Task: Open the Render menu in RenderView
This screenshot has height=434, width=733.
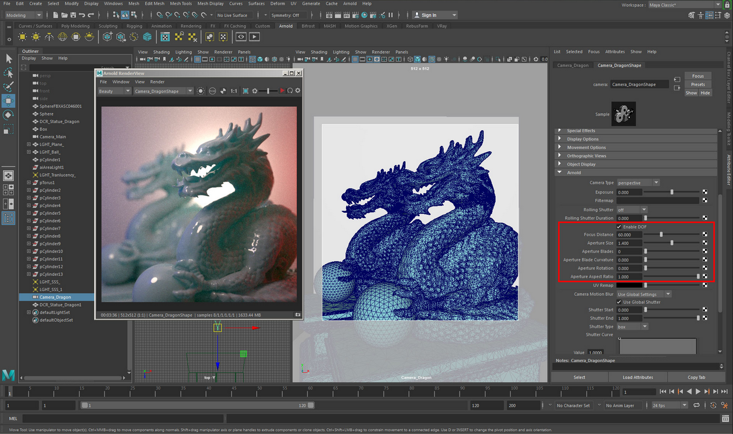Action: [x=157, y=82]
